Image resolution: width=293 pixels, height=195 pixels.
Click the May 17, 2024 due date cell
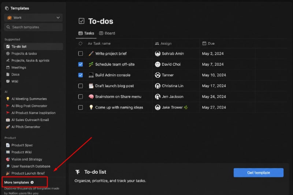point(227,86)
